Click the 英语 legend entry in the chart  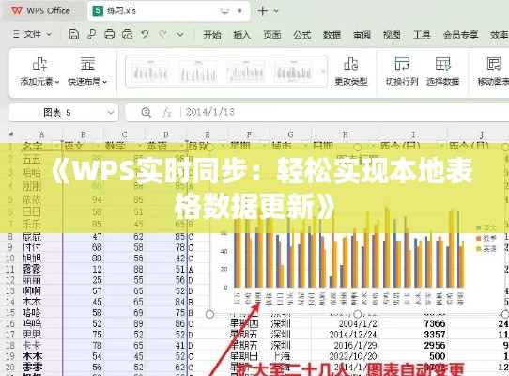point(486,249)
